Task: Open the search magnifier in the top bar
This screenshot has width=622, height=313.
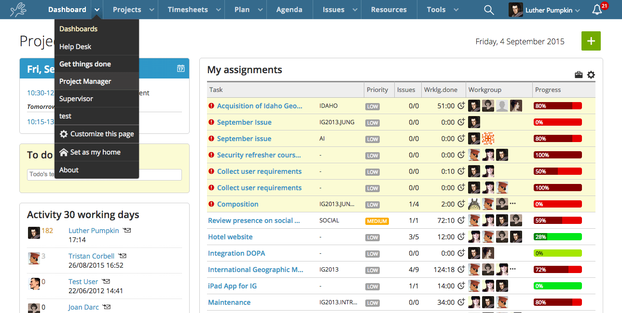Action: point(489,9)
